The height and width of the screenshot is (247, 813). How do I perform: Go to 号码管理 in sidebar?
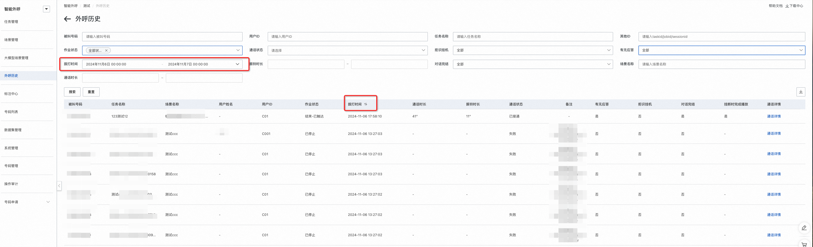(x=11, y=166)
